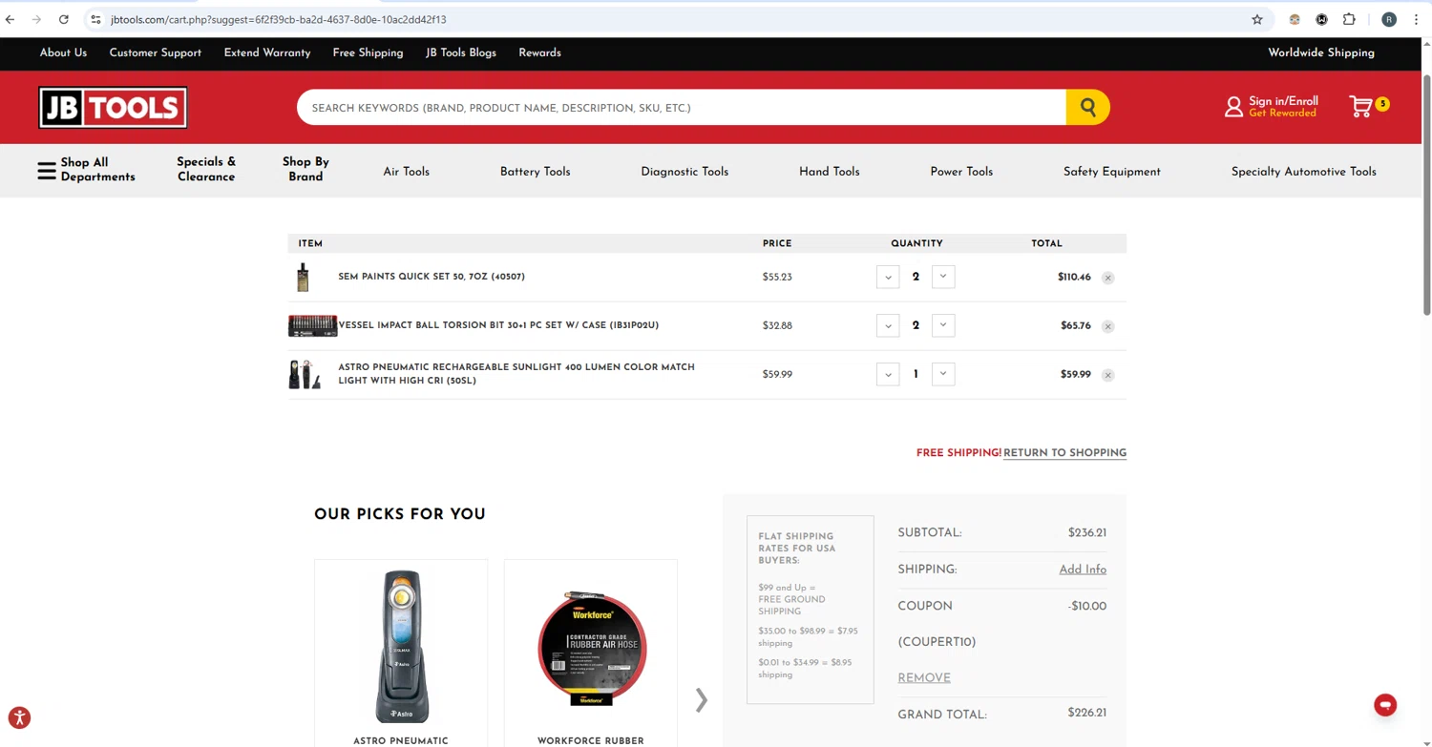Decrease quantity of Vessel Torsion Bit set
The height and width of the screenshot is (747, 1432).
pos(888,325)
